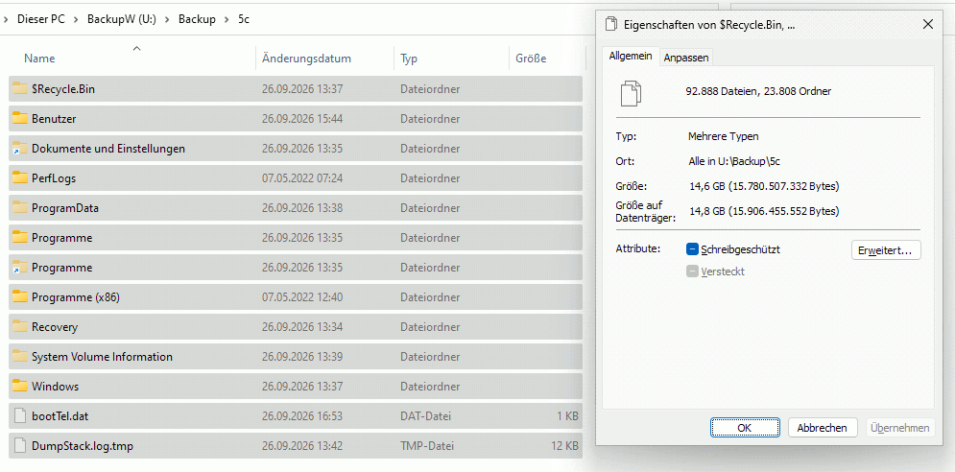The image size is (955, 472).
Task: Click the Übernehmen button
Action: (899, 428)
